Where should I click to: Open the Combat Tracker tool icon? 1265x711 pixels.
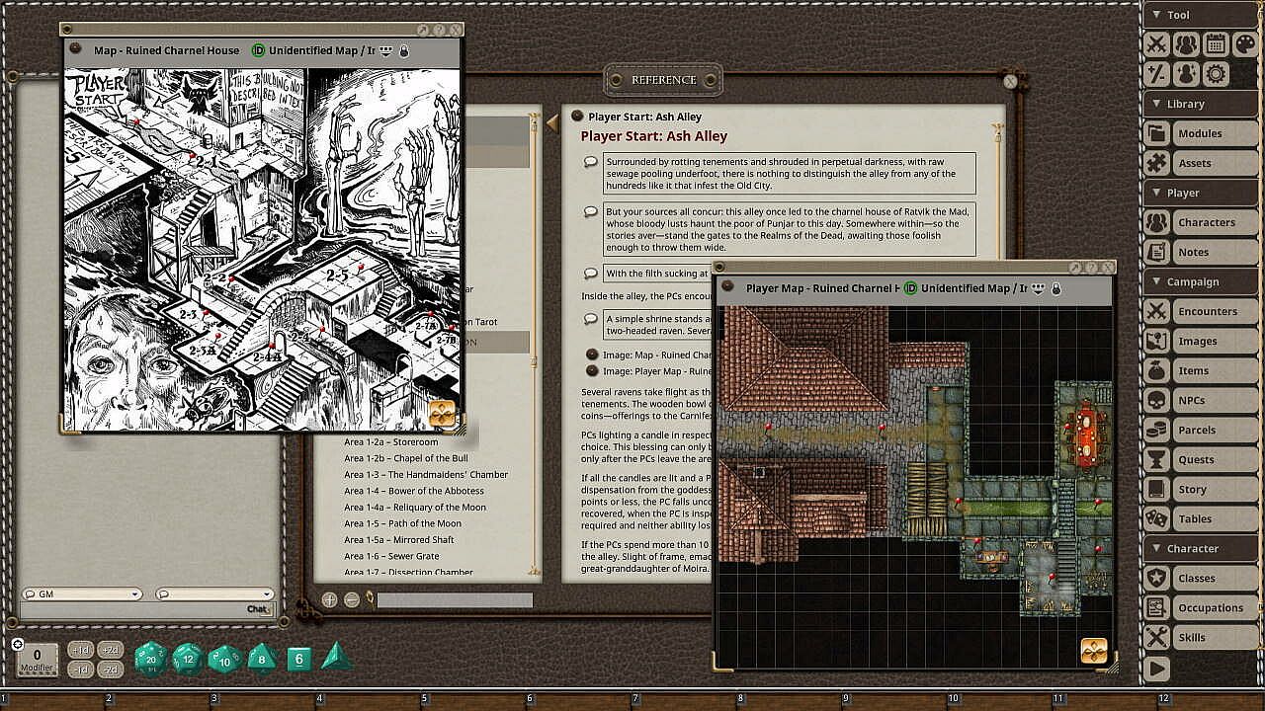click(1157, 44)
